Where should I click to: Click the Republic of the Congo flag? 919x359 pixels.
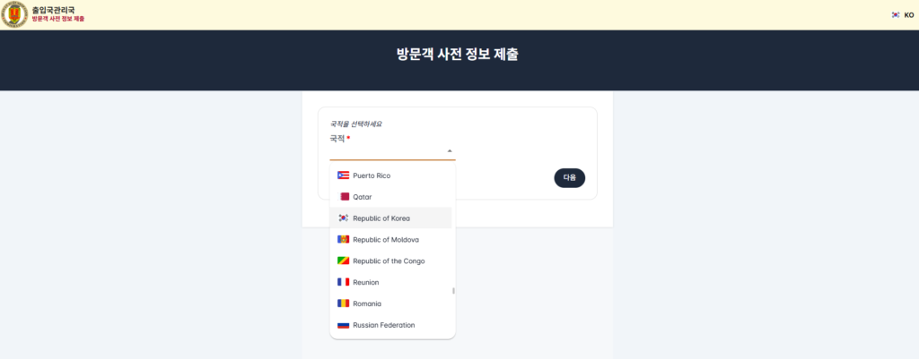click(x=344, y=261)
